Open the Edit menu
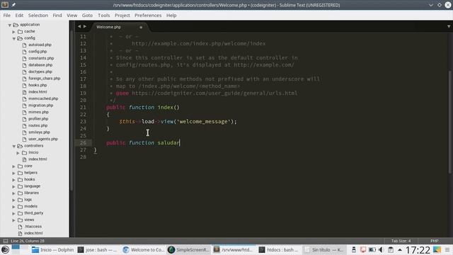 (x=19, y=16)
